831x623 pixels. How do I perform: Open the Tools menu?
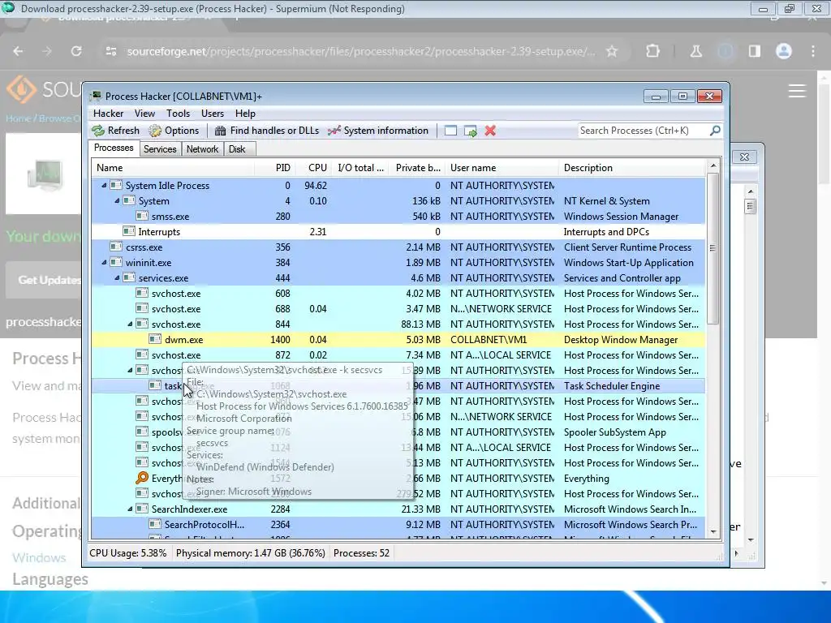[x=178, y=114]
